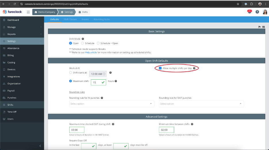This screenshot has height=150, width=269.
Task: Open the user profile avatar
Action: pyautogui.click(x=265, y=12)
